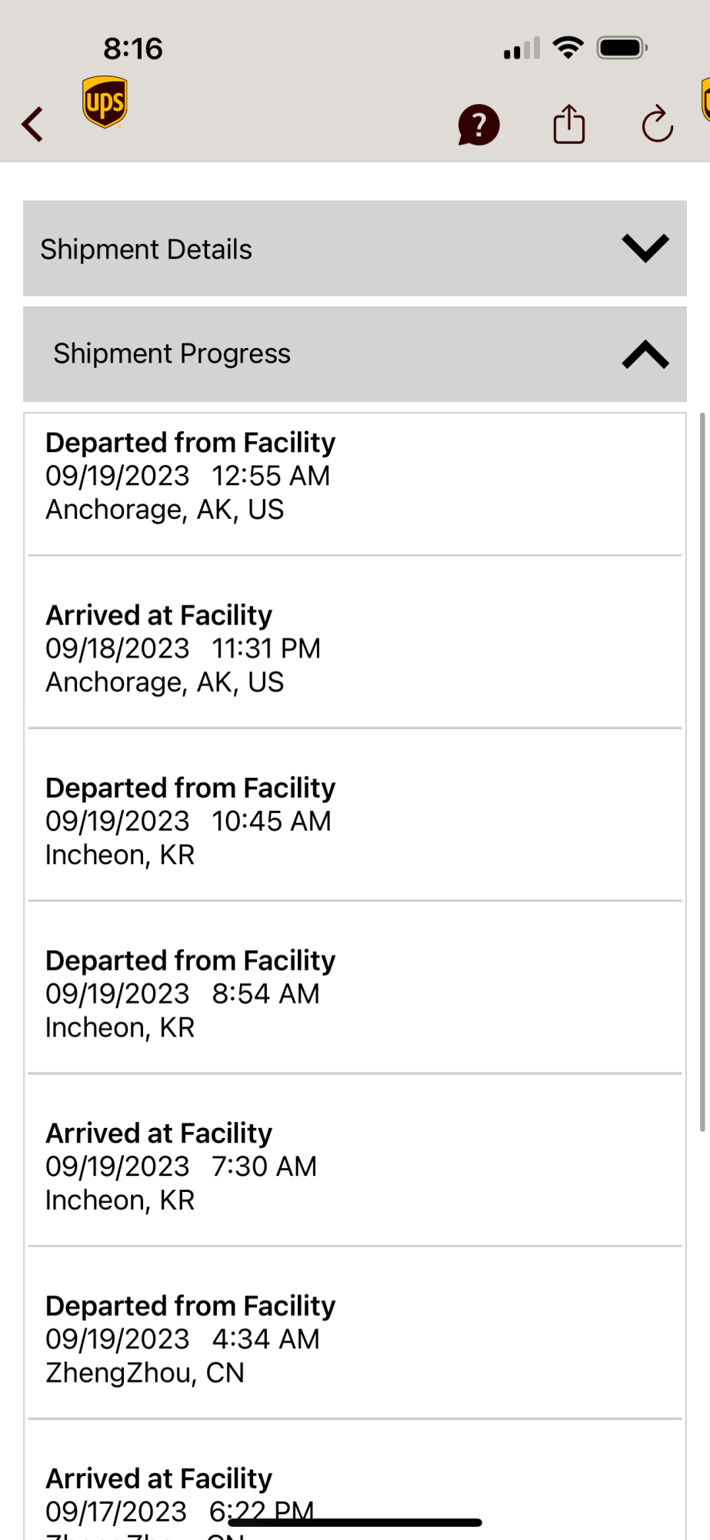The width and height of the screenshot is (710, 1540).
Task: Tap the UPS shield logo
Action: pyautogui.click(x=105, y=102)
